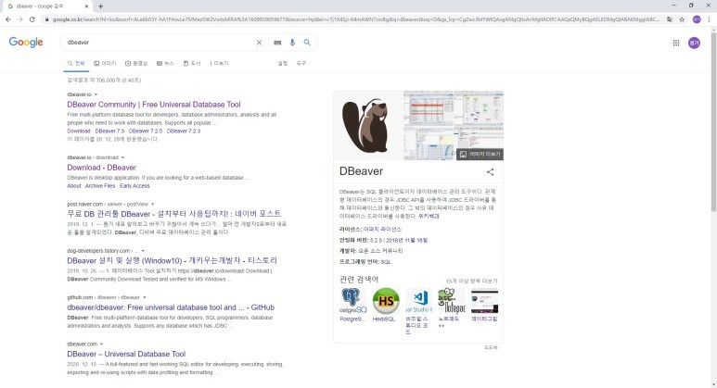Open the About sitelink
The height and width of the screenshot is (388, 717).
(x=74, y=186)
